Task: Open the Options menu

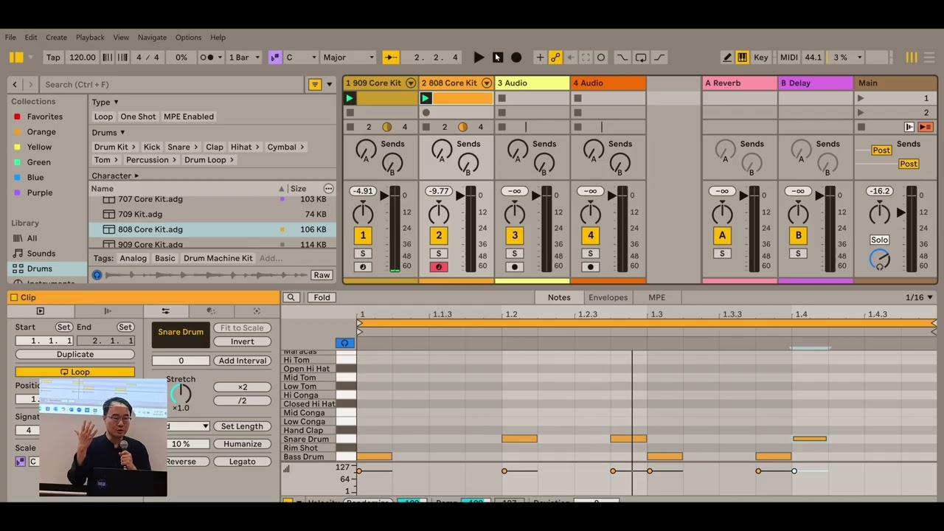Action: (188, 38)
